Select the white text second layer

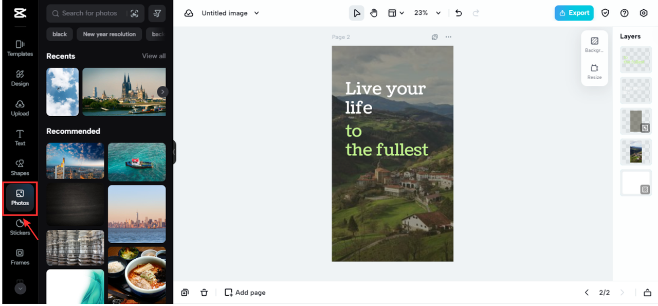635,91
